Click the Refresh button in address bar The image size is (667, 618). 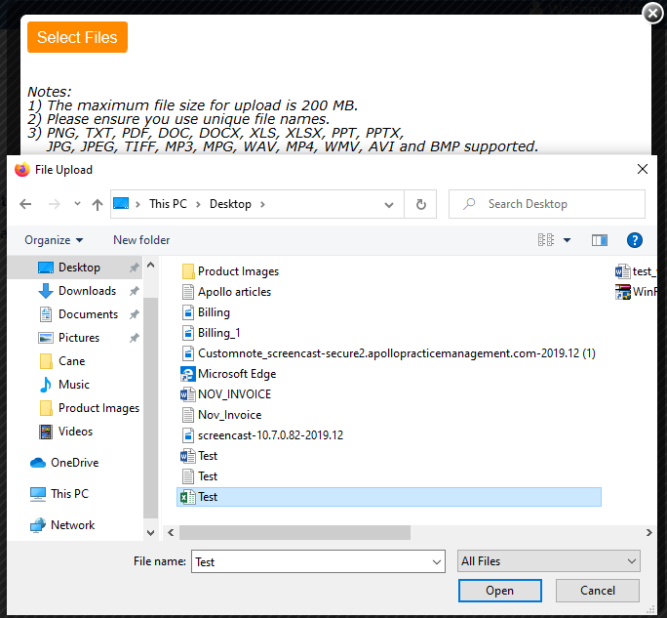420,204
